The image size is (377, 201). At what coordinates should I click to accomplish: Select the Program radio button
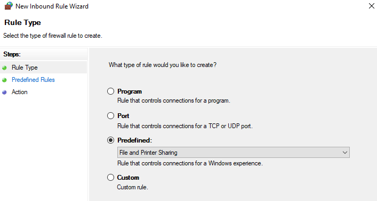click(x=110, y=91)
